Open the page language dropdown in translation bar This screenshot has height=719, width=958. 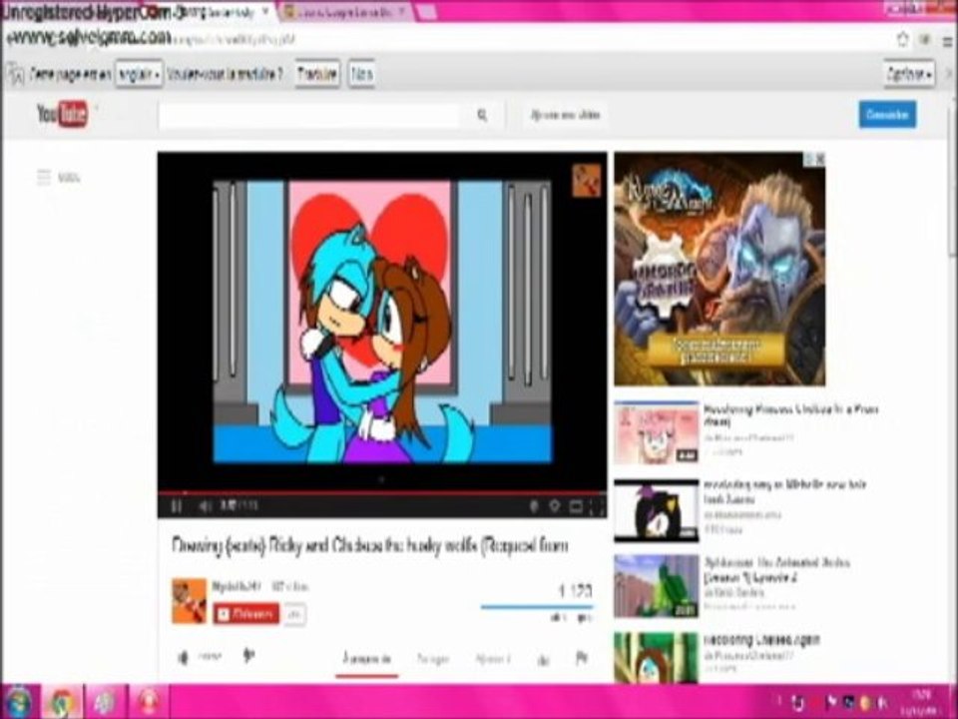140,74
